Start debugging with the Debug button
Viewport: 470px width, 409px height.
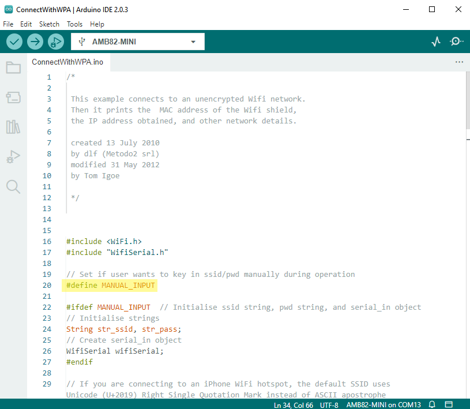[56, 42]
